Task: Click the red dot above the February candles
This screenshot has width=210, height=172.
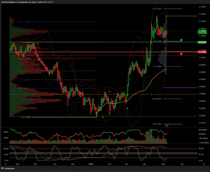Action: pyautogui.click(x=110, y=91)
